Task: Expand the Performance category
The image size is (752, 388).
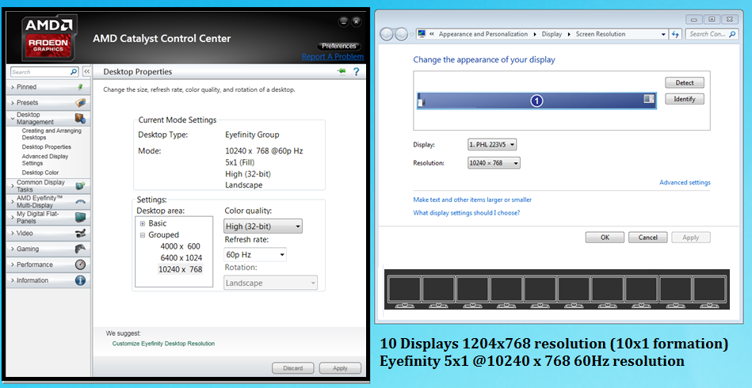Action: 13,265
